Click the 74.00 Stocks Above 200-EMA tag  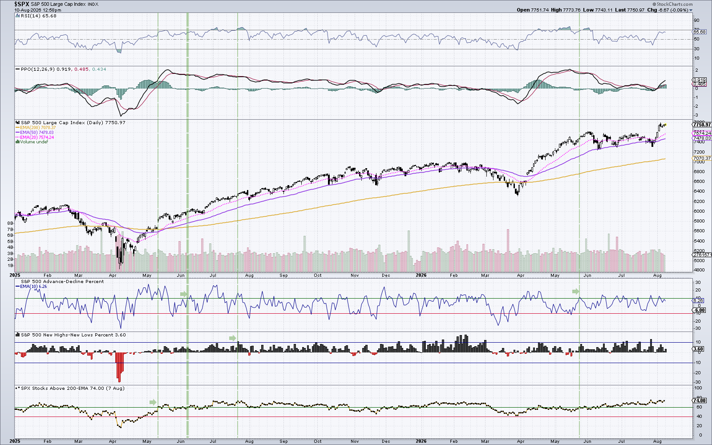click(x=700, y=400)
